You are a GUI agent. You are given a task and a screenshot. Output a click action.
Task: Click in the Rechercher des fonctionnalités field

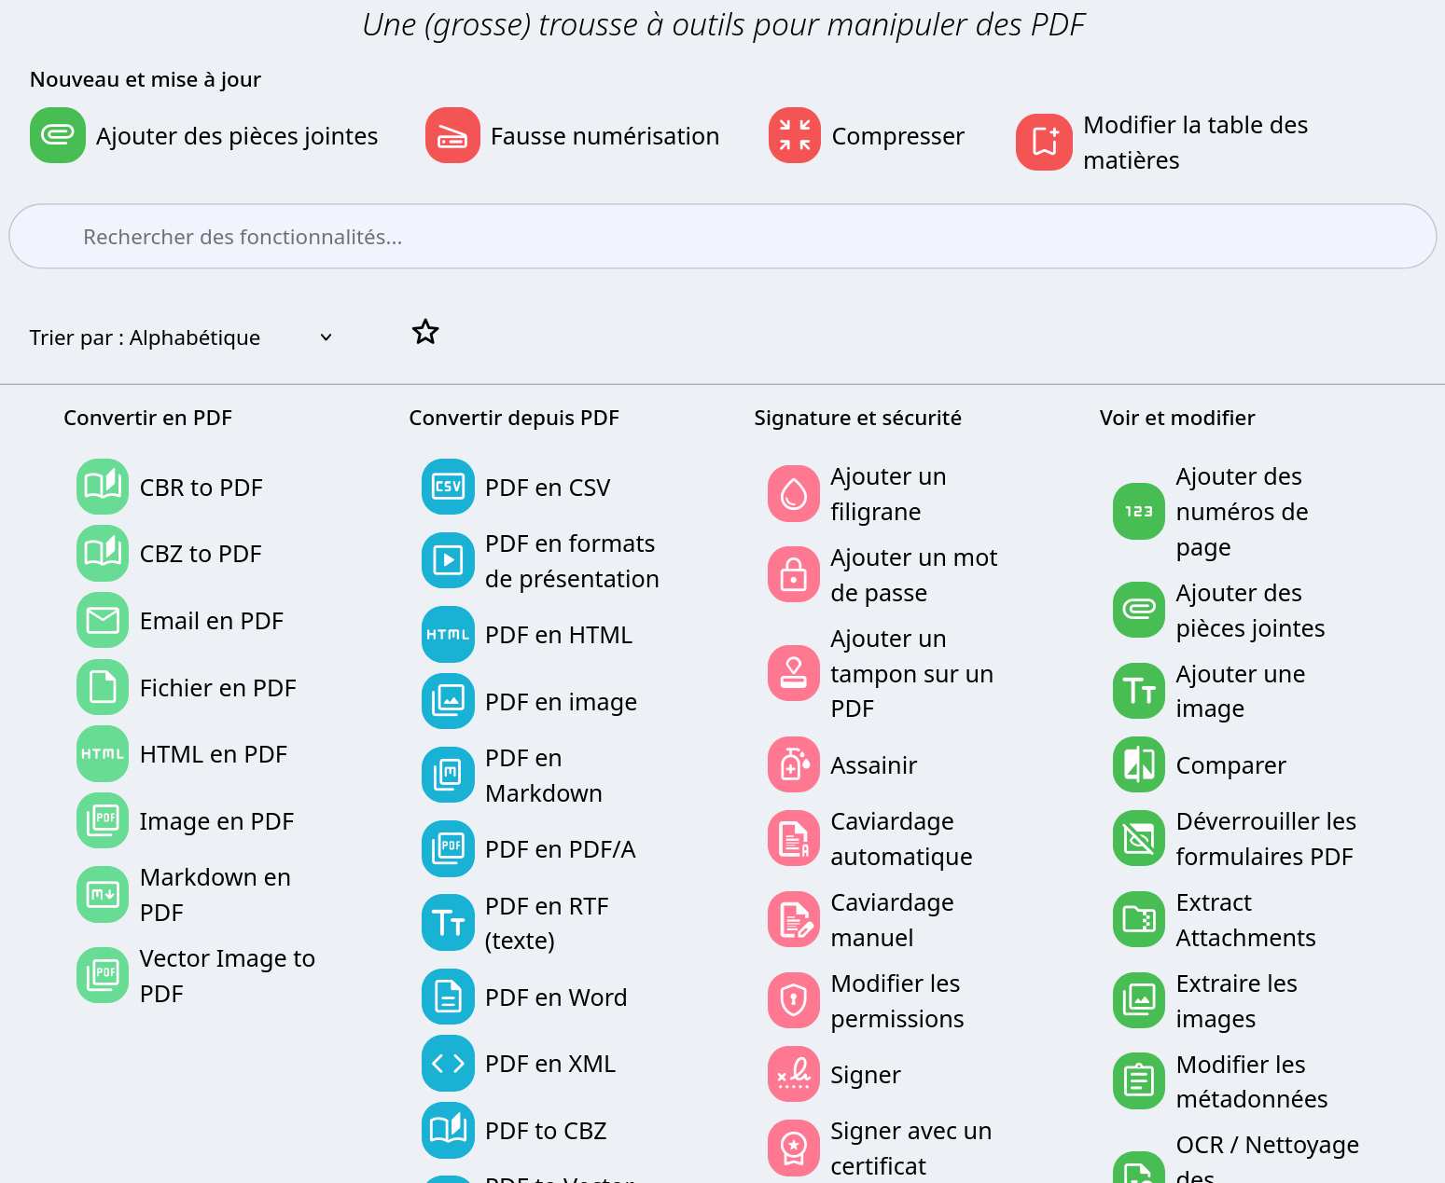722,237
